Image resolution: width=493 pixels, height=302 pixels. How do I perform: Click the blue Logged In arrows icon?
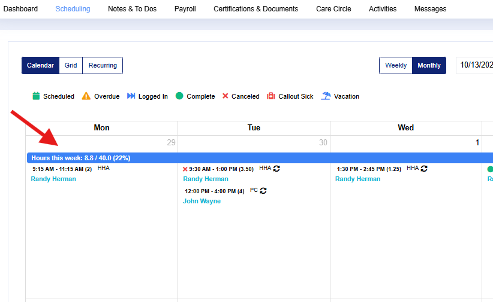pos(131,96)
